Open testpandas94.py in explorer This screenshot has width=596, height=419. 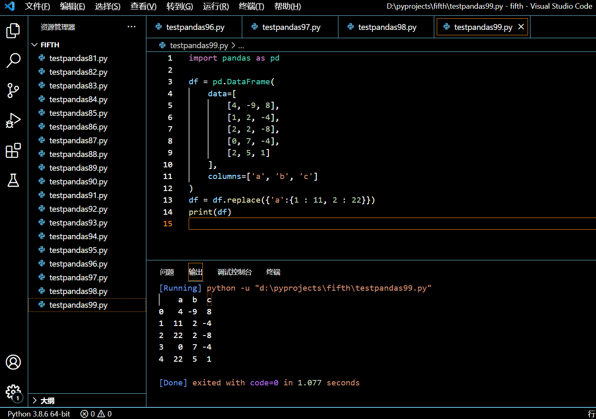(87, 236)
